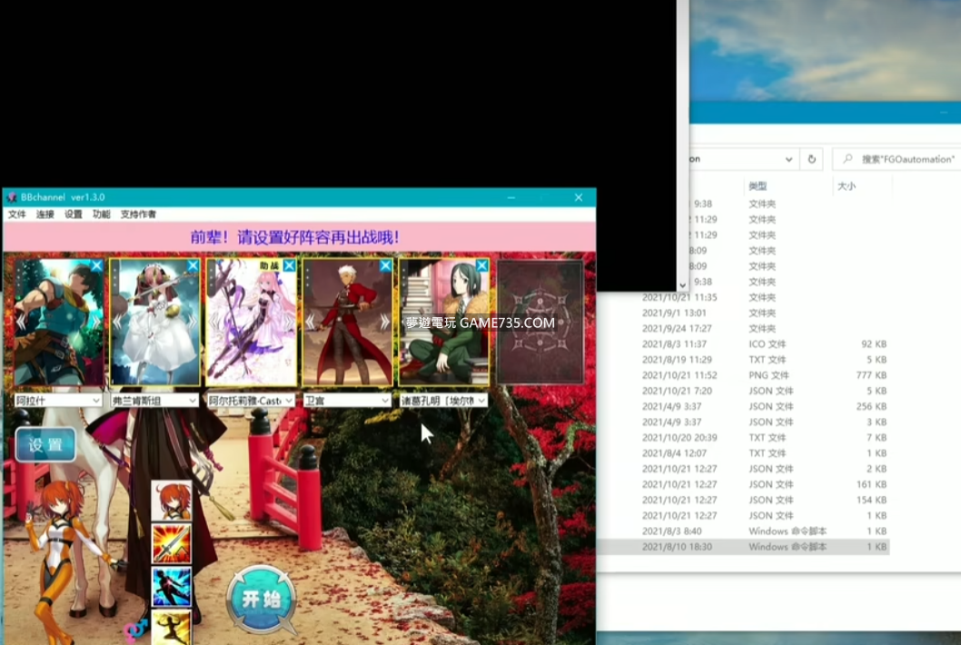Go to next servant on 弗兰肯斯坦 card
The image size is (961, 645).
point(192,322)
